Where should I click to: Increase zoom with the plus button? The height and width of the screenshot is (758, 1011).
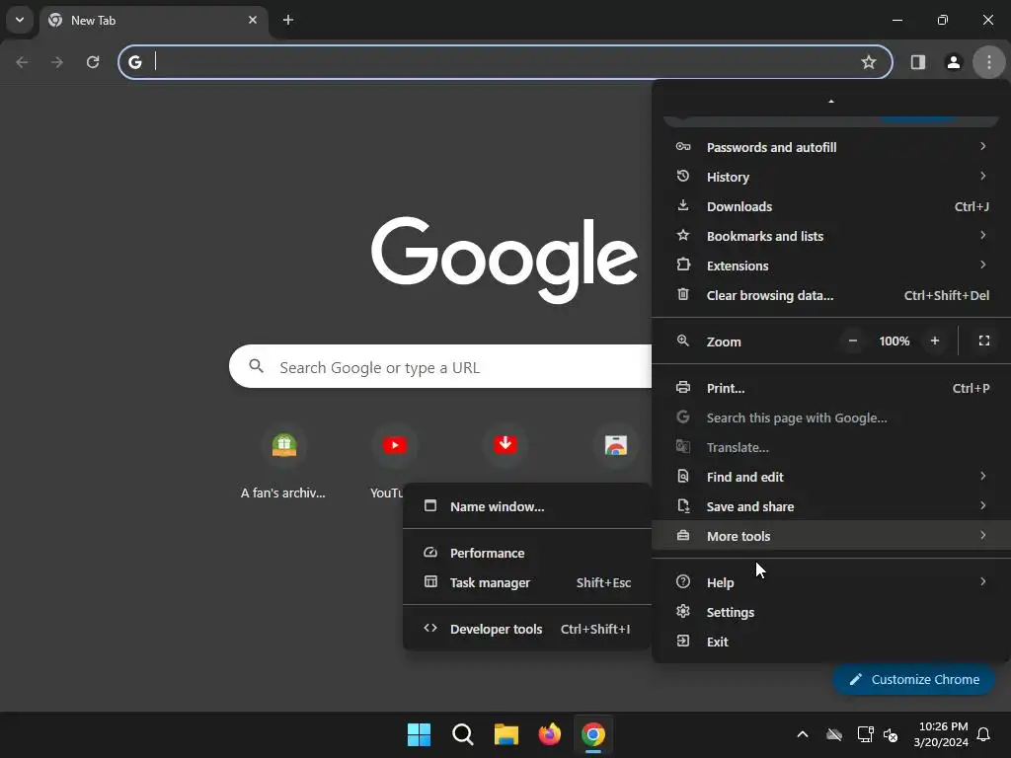pos(934,341)
